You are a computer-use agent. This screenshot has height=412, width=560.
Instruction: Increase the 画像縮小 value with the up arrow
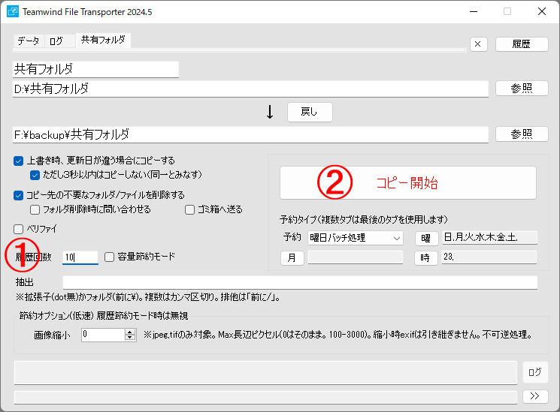[129, 332]
